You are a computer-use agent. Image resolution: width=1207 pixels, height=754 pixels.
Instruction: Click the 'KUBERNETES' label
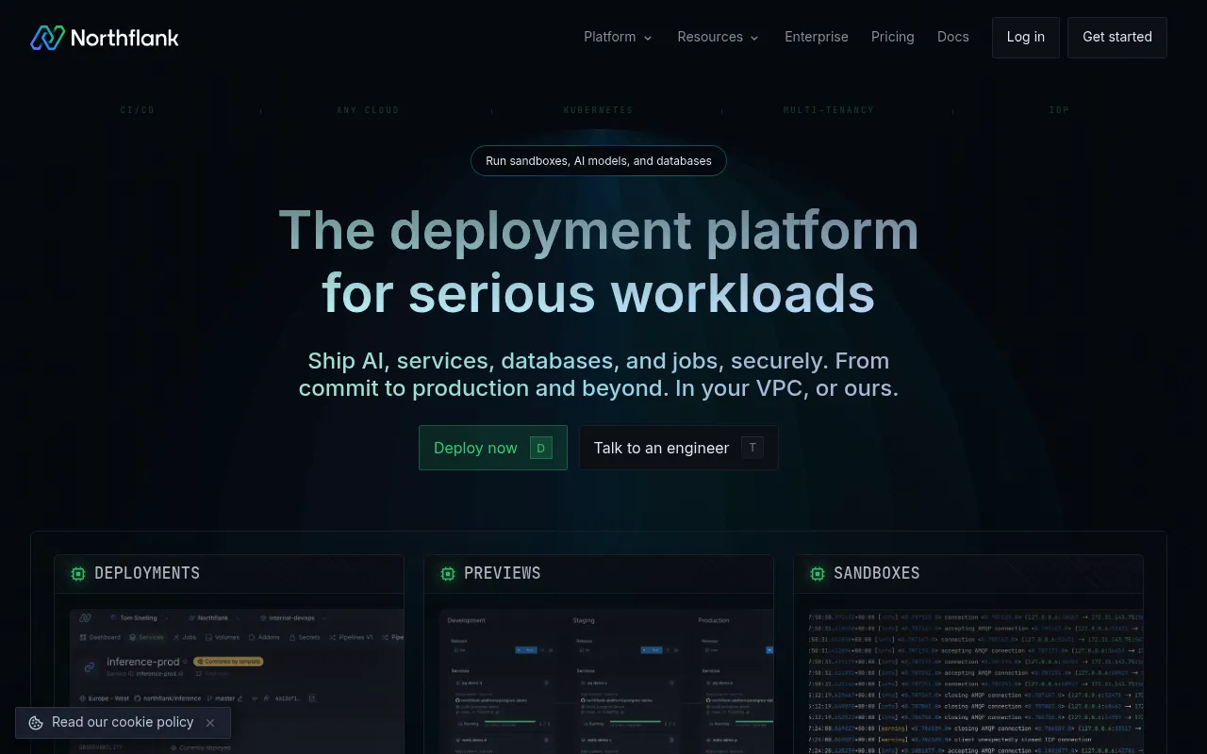point(599,110)
